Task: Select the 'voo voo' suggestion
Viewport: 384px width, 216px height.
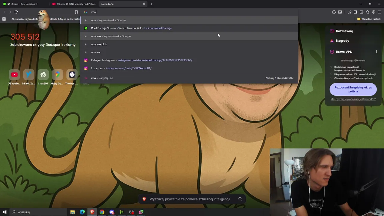Action: click(189, 52)
